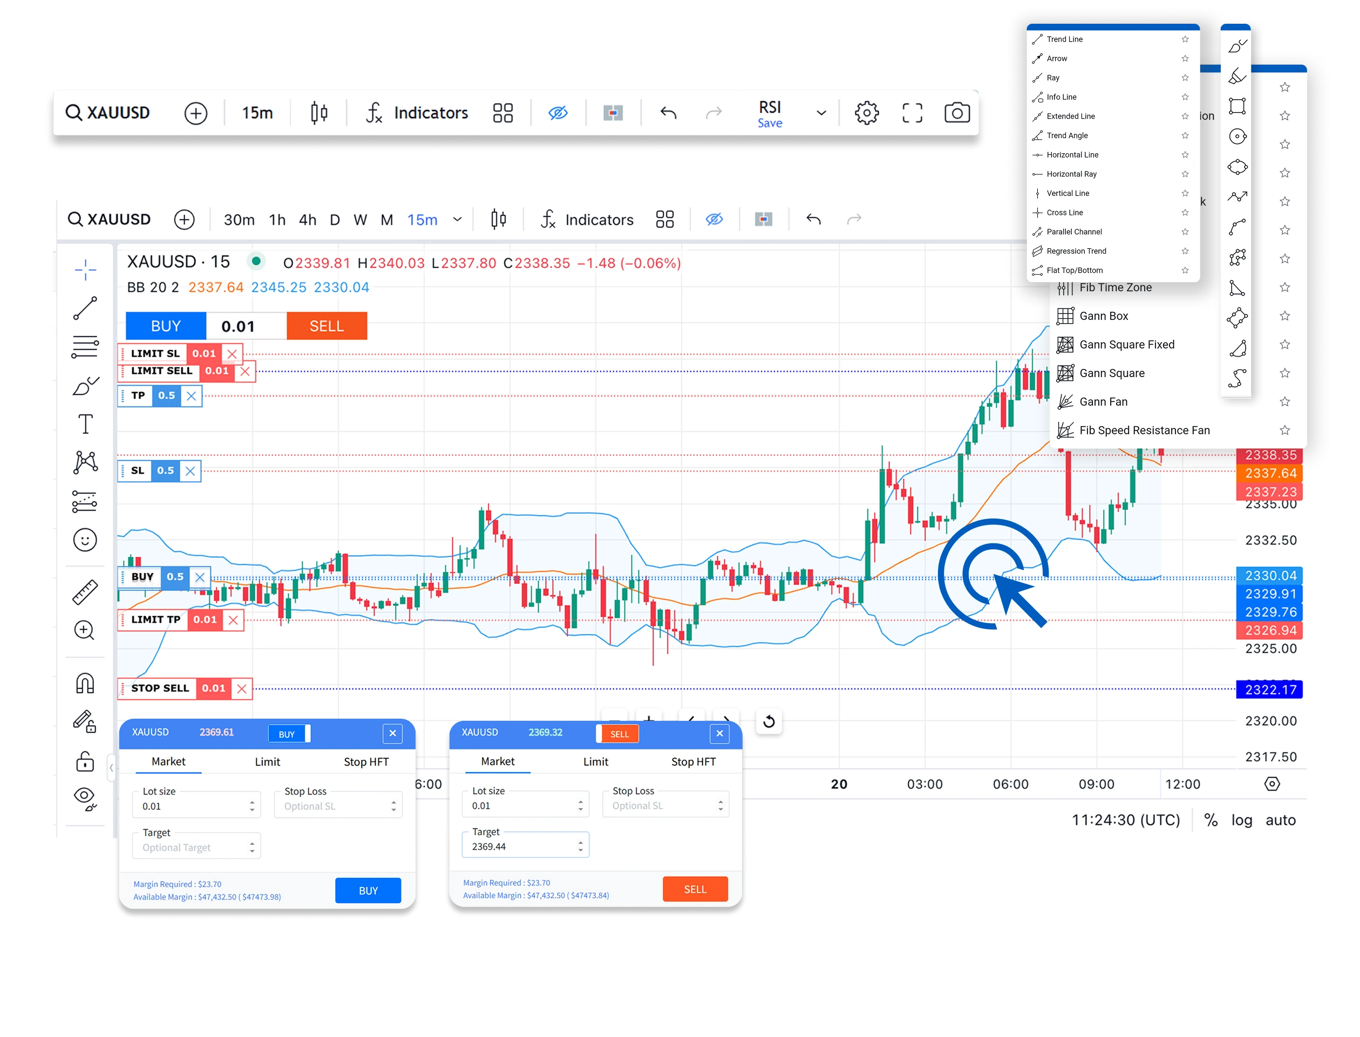Open chart settings gear icon
The height and width of the screenshot is (1037, 1360).
tap(867, 113)
